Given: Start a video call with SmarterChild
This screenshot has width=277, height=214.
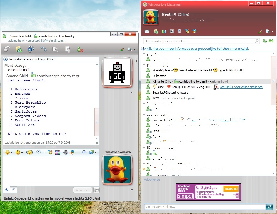Looking at the screenshot, I should (x=31, y=49).
